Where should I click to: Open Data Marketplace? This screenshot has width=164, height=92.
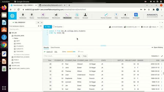tap(43, 16)
